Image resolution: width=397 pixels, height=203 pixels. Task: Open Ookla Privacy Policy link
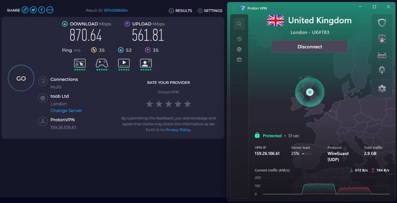coord(178,130)
